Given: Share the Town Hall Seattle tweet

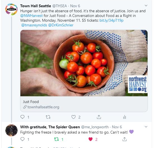Looking at the screenshot, I should point(99,117).
